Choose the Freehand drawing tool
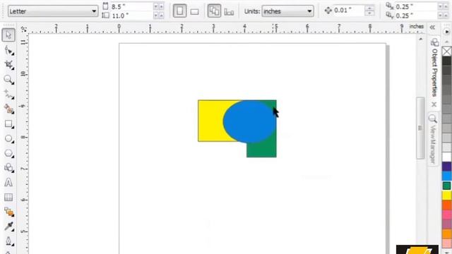 [8, 94]
